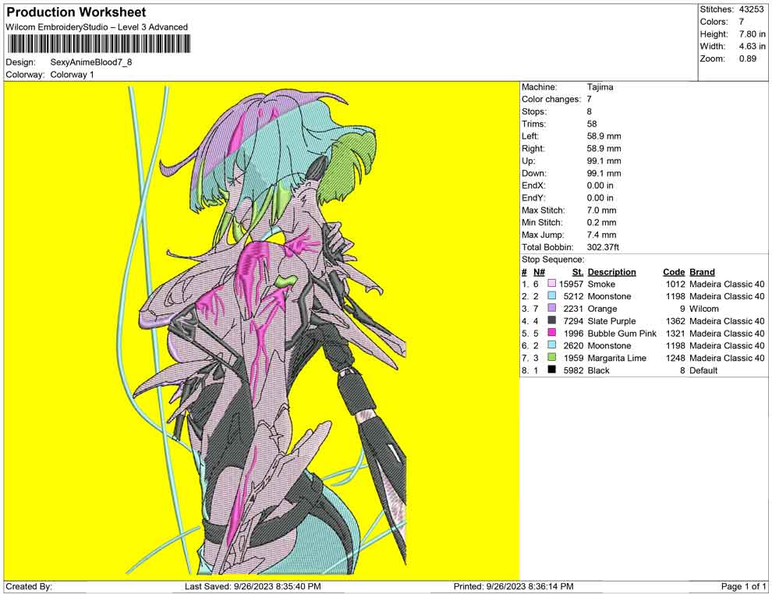Choose the Moonstone swatch with 2620 stitches
Screen dimensions: 772x594
[x=552, y=345]
